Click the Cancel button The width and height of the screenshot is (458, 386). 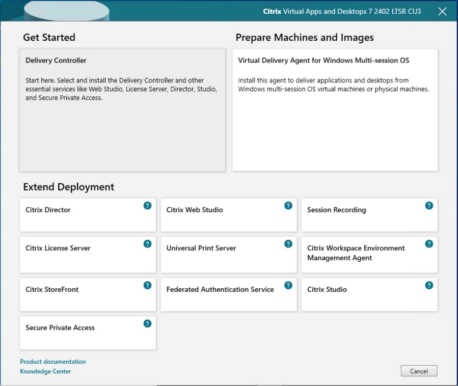419,371
